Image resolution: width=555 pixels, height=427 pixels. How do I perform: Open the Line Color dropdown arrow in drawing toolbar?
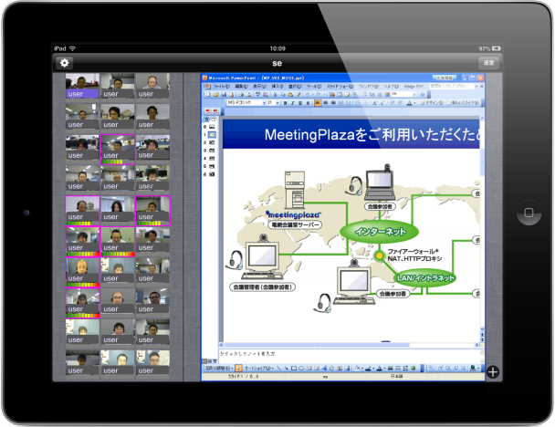373,368
